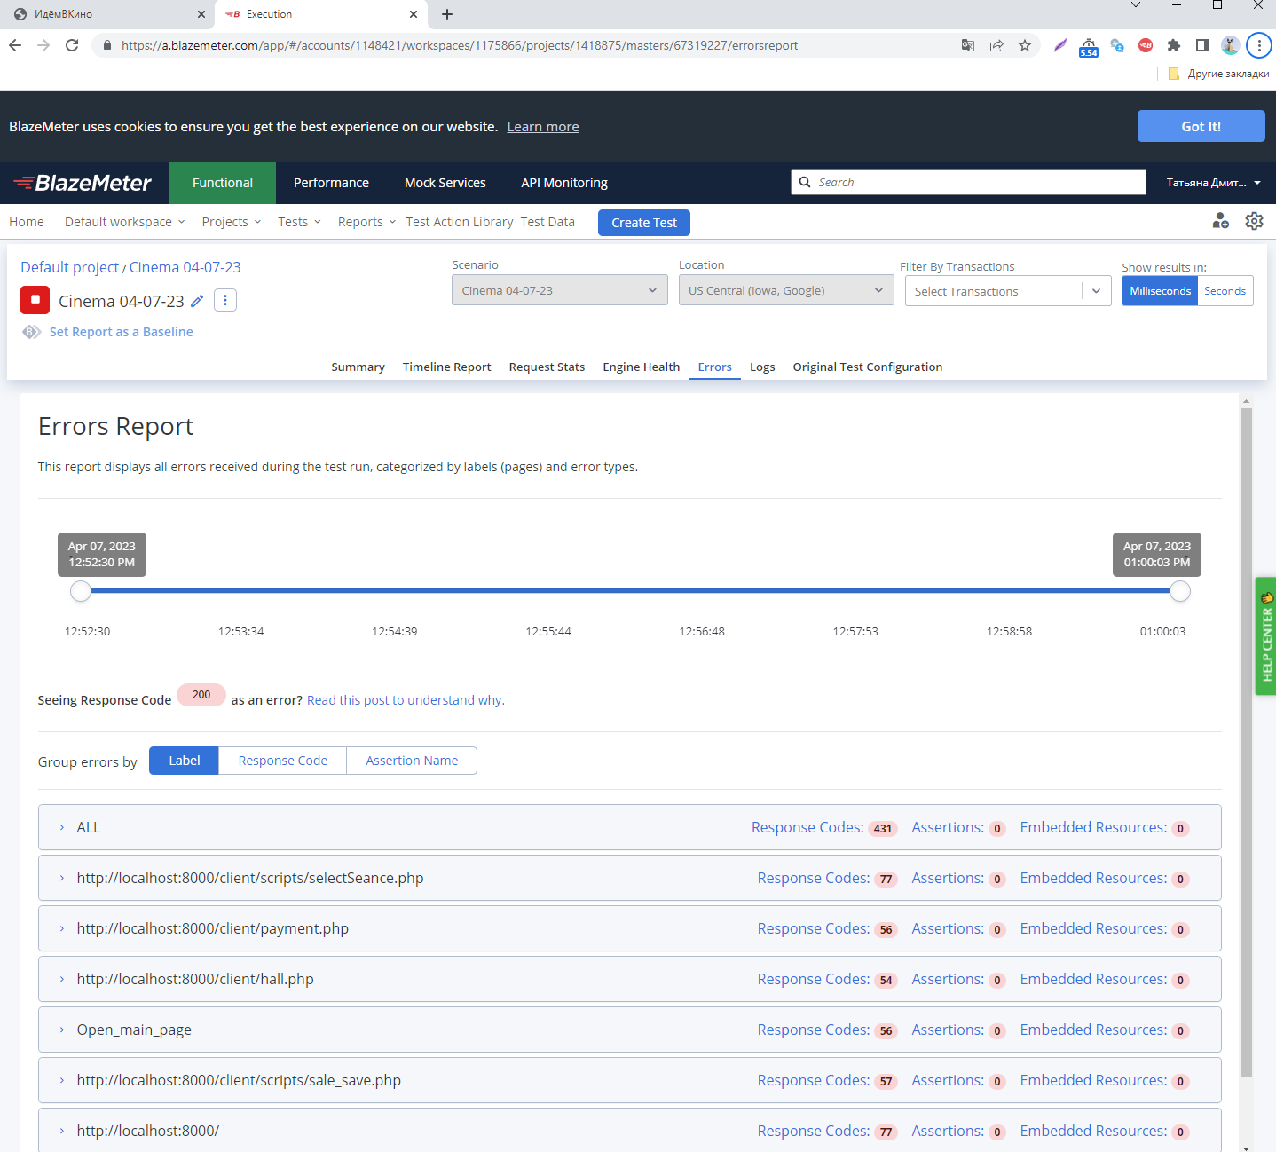Click inside the Search field

[x=967, y=182]
